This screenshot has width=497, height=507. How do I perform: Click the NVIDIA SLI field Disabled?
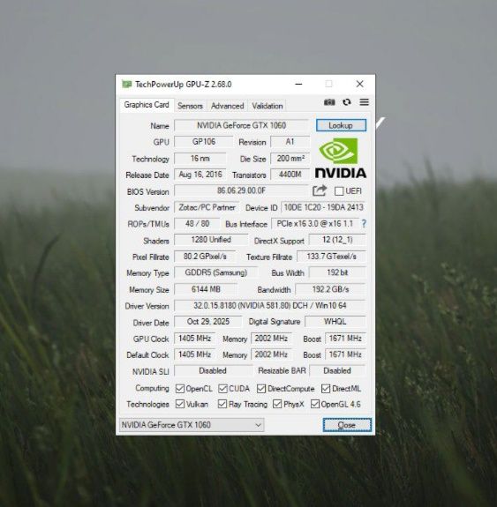pos(213,371)
